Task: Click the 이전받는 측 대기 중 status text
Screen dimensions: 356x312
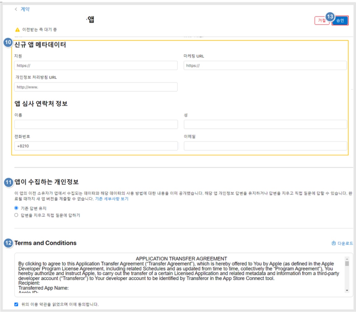Action: 40,30
